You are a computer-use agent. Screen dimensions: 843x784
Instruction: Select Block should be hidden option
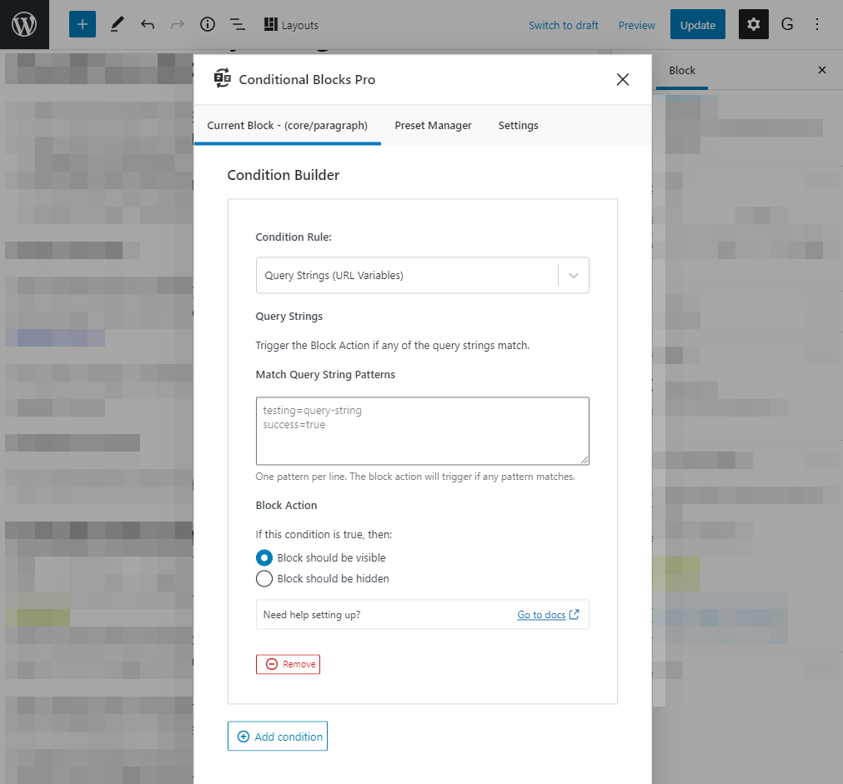coord(264,579)
